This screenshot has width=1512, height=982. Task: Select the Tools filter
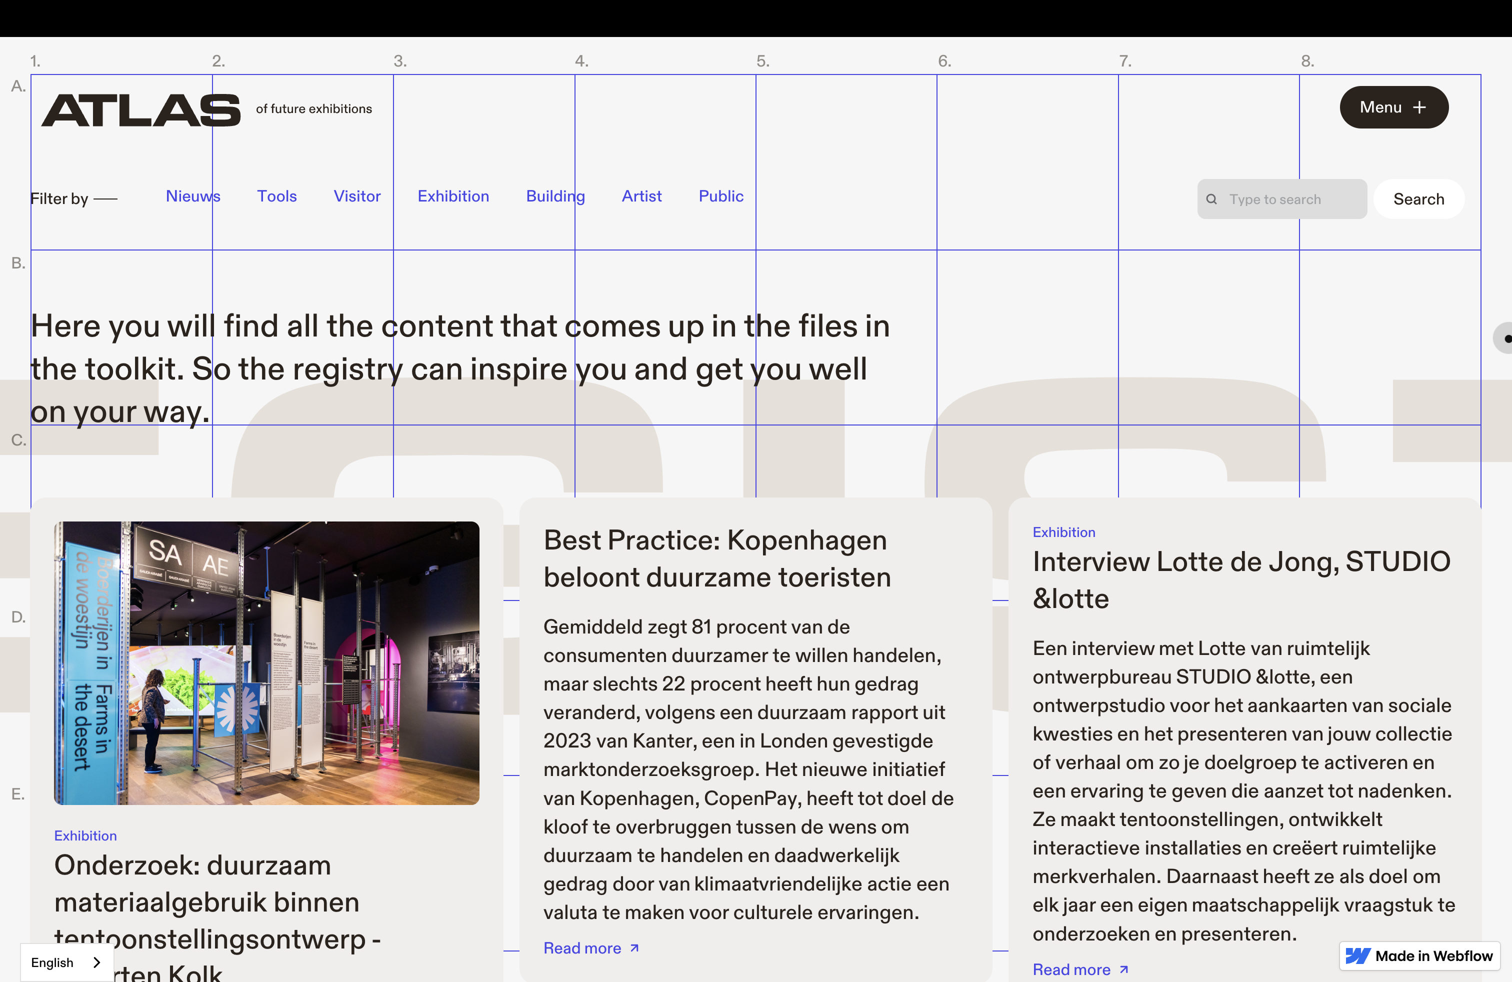(x=276, y=196)
